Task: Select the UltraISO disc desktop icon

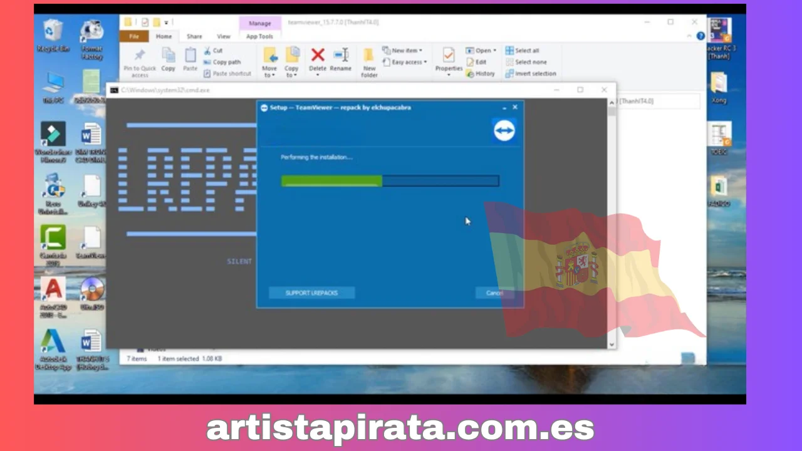Action: click(x=92, y=294)
